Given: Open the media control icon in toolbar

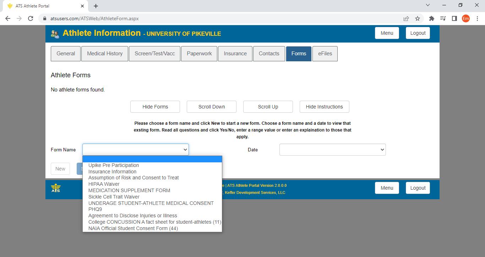Looking at the screenshot, I should point(443,18).
